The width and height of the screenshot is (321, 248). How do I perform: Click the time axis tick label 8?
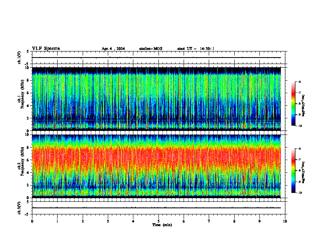point(234,221)
